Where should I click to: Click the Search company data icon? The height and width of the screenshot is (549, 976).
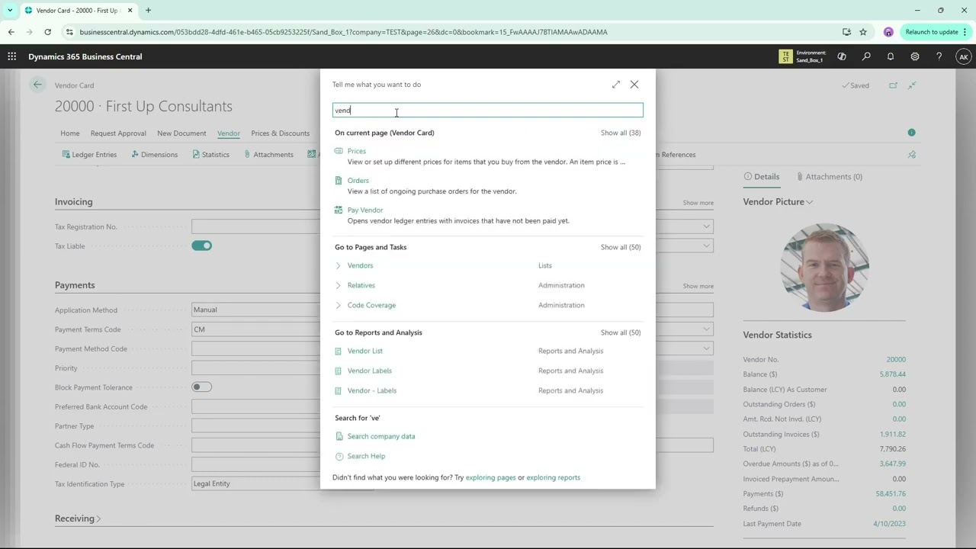[339, 436]
